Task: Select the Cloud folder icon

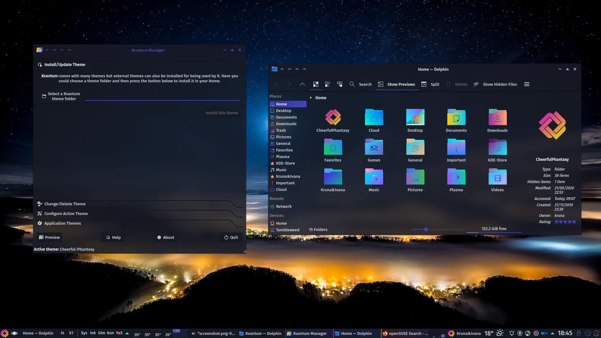Action: 374,117
